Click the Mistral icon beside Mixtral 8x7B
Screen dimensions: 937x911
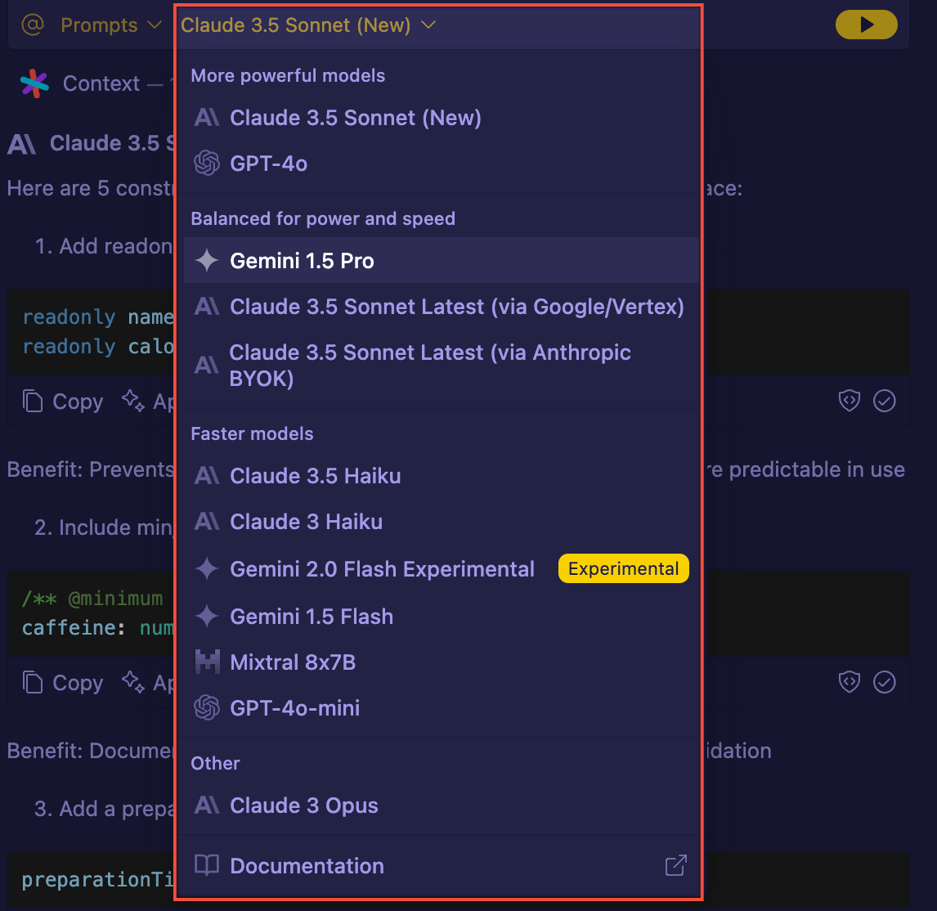point(208,662)
